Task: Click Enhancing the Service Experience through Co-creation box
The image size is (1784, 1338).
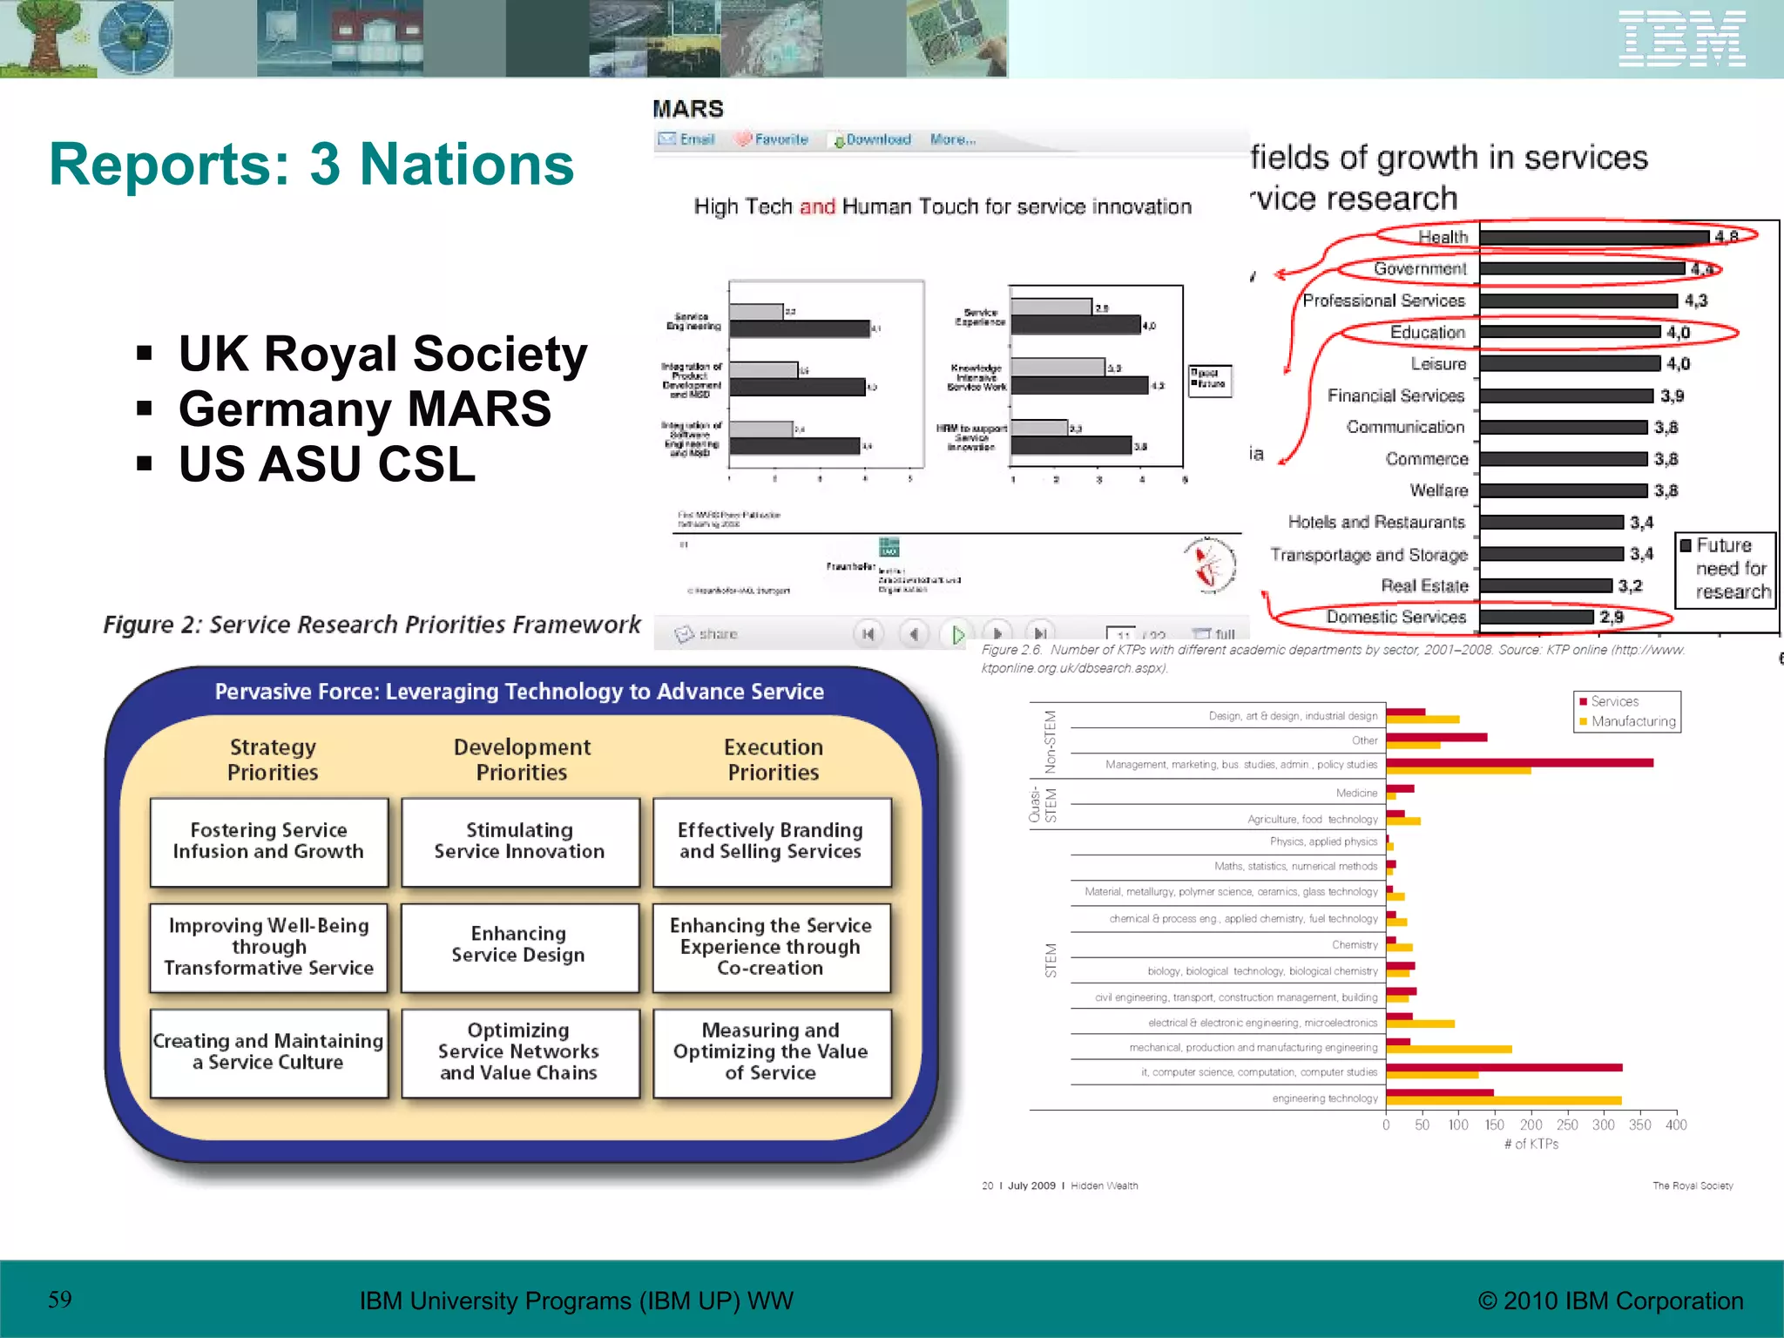Action: point(772,947)
